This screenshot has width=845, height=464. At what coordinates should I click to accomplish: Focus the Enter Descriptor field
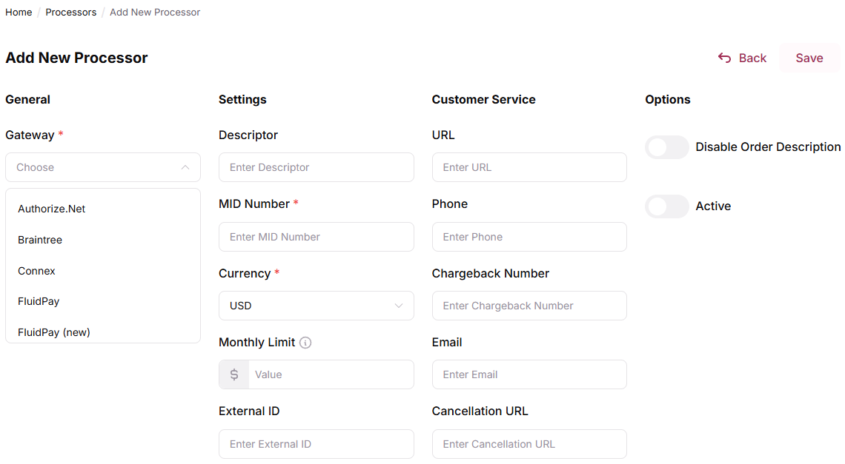point(317,167)
